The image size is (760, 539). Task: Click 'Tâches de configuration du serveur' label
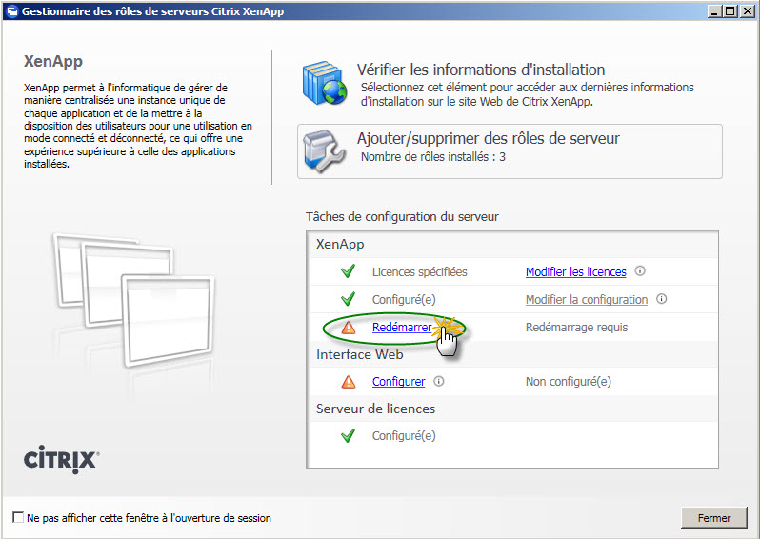[x=402, y=217]
